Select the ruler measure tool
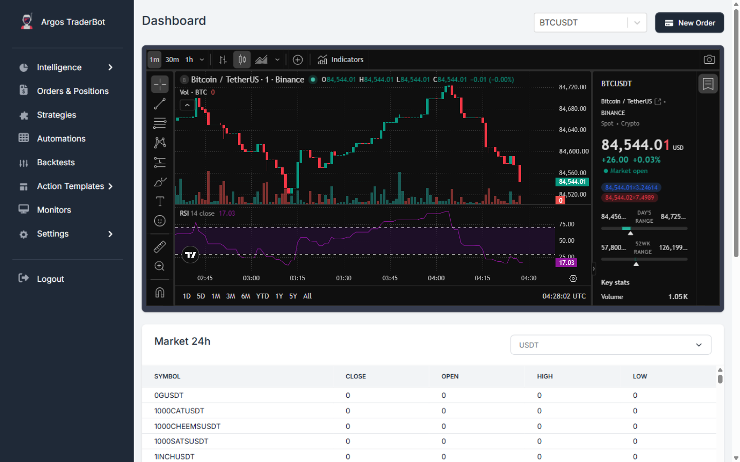Viewport: 740px width, 462px height. point(160,247)
